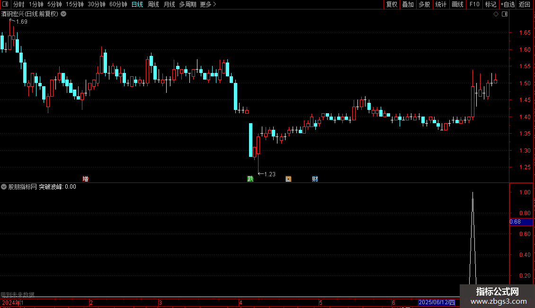Open dropdown beside 酒钢宏兴 title

pyautogui.click(x=63, y=14)
